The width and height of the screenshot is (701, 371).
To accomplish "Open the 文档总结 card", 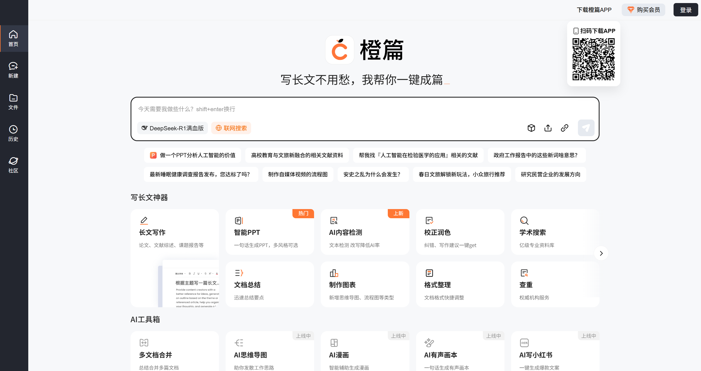I will click(270, 284).
